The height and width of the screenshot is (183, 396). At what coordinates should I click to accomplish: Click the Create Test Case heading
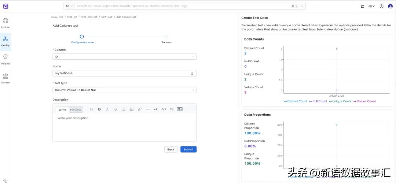point(254,18)
